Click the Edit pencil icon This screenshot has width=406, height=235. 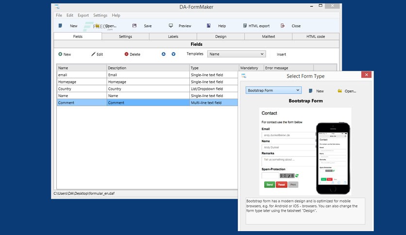pyautogui.click(x=93, y=54)
